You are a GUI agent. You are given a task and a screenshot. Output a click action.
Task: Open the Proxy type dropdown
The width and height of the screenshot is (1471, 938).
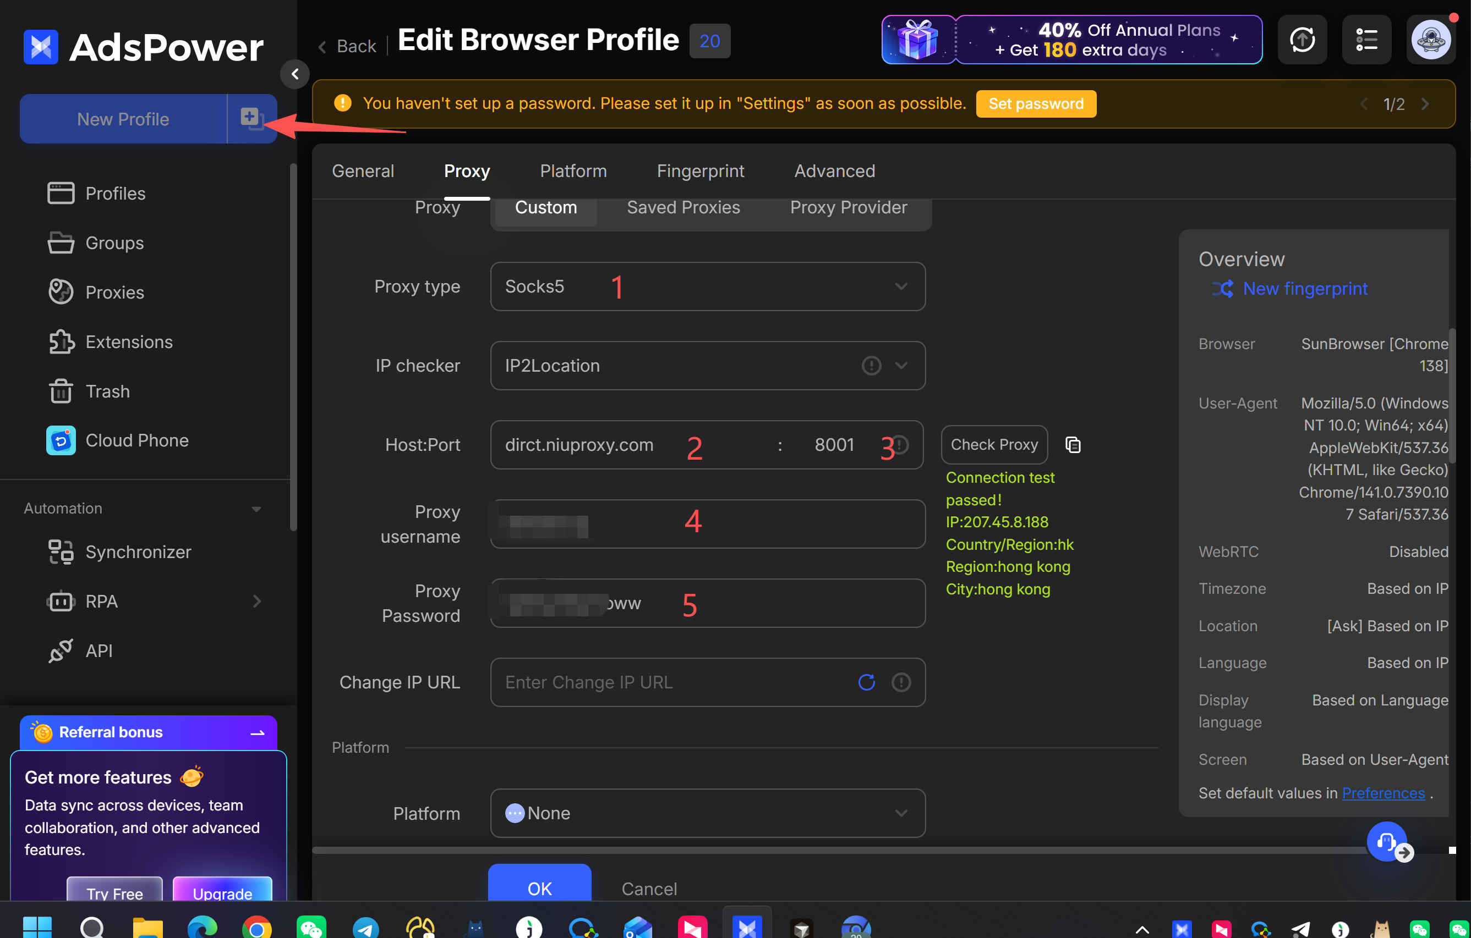click(x=707, y=286)
